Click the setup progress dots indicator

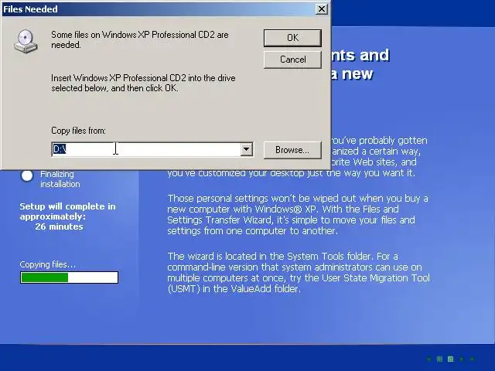click(x=450, y=359)
